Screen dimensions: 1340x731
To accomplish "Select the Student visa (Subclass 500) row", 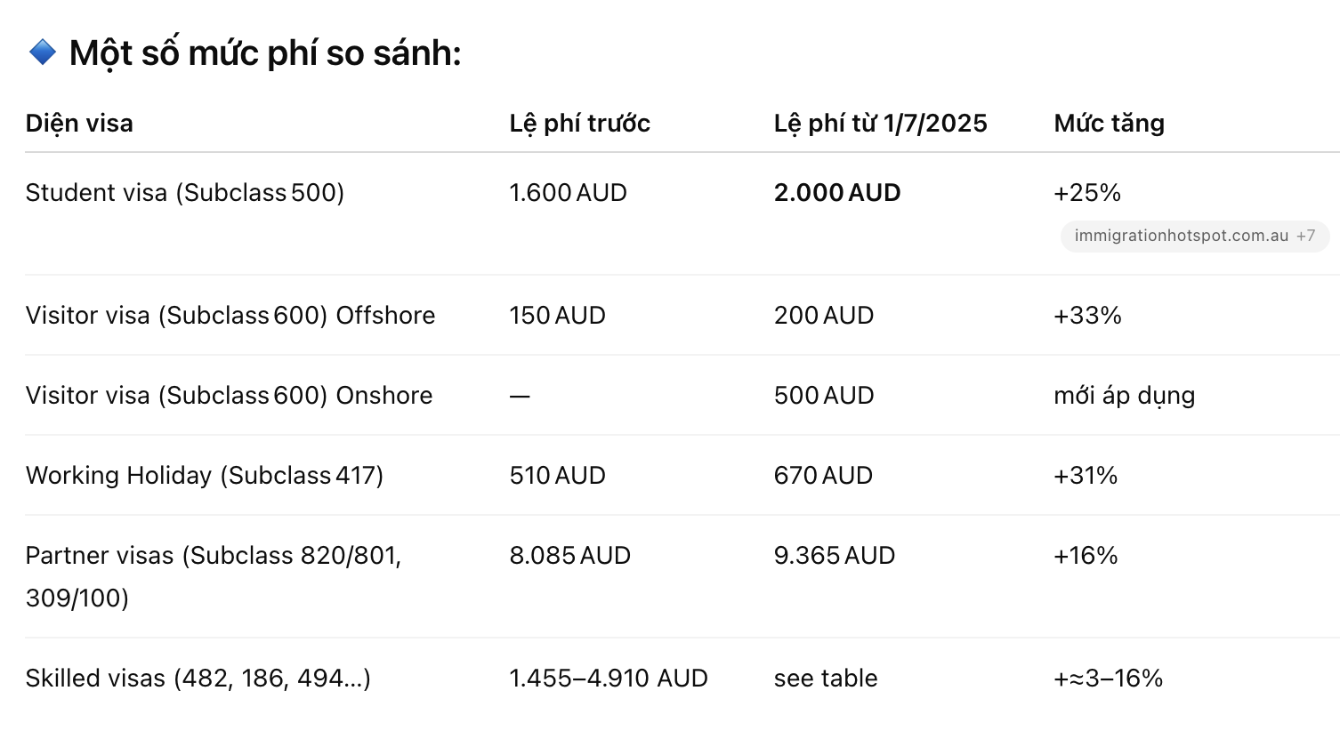I will coord(682,213).
